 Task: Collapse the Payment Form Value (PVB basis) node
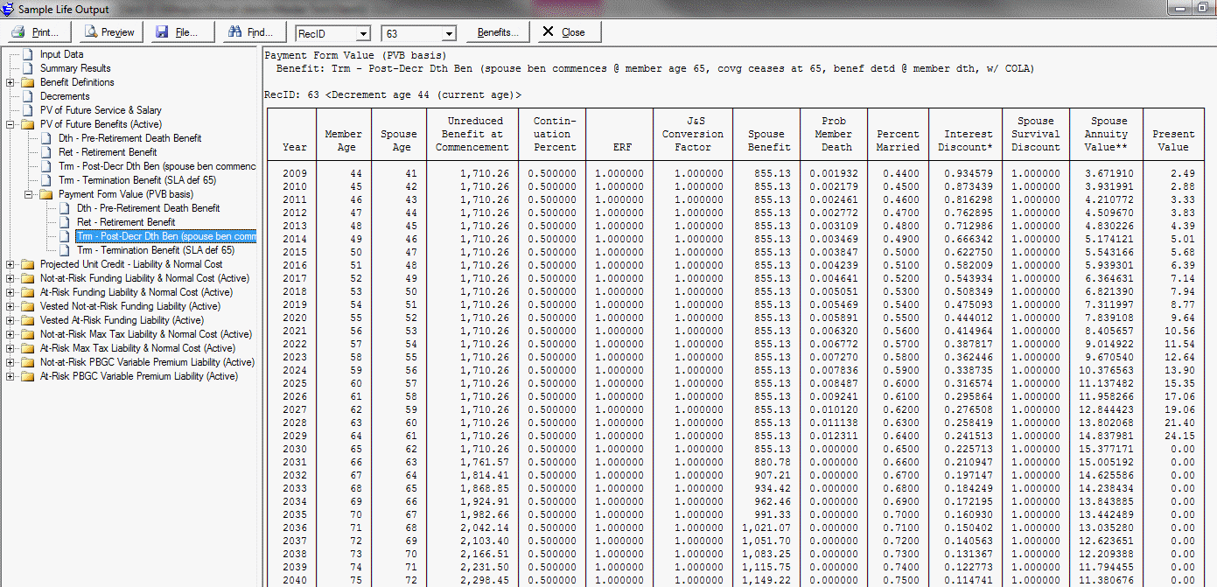pyautogui.click(x=28, y=194)
